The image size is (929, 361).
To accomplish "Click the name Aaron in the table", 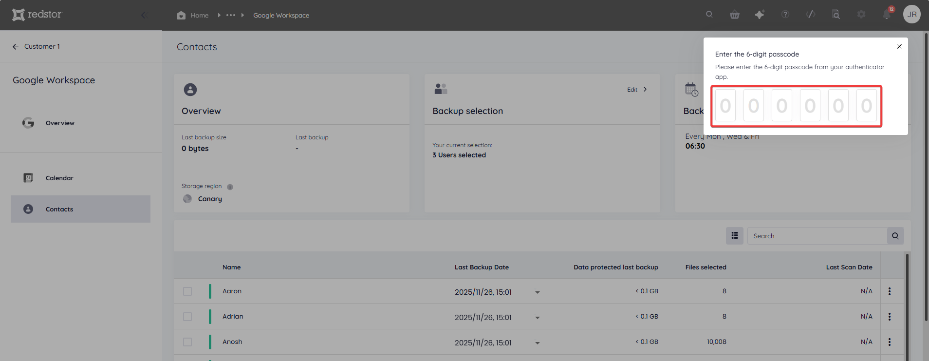I will click(232, 291).
